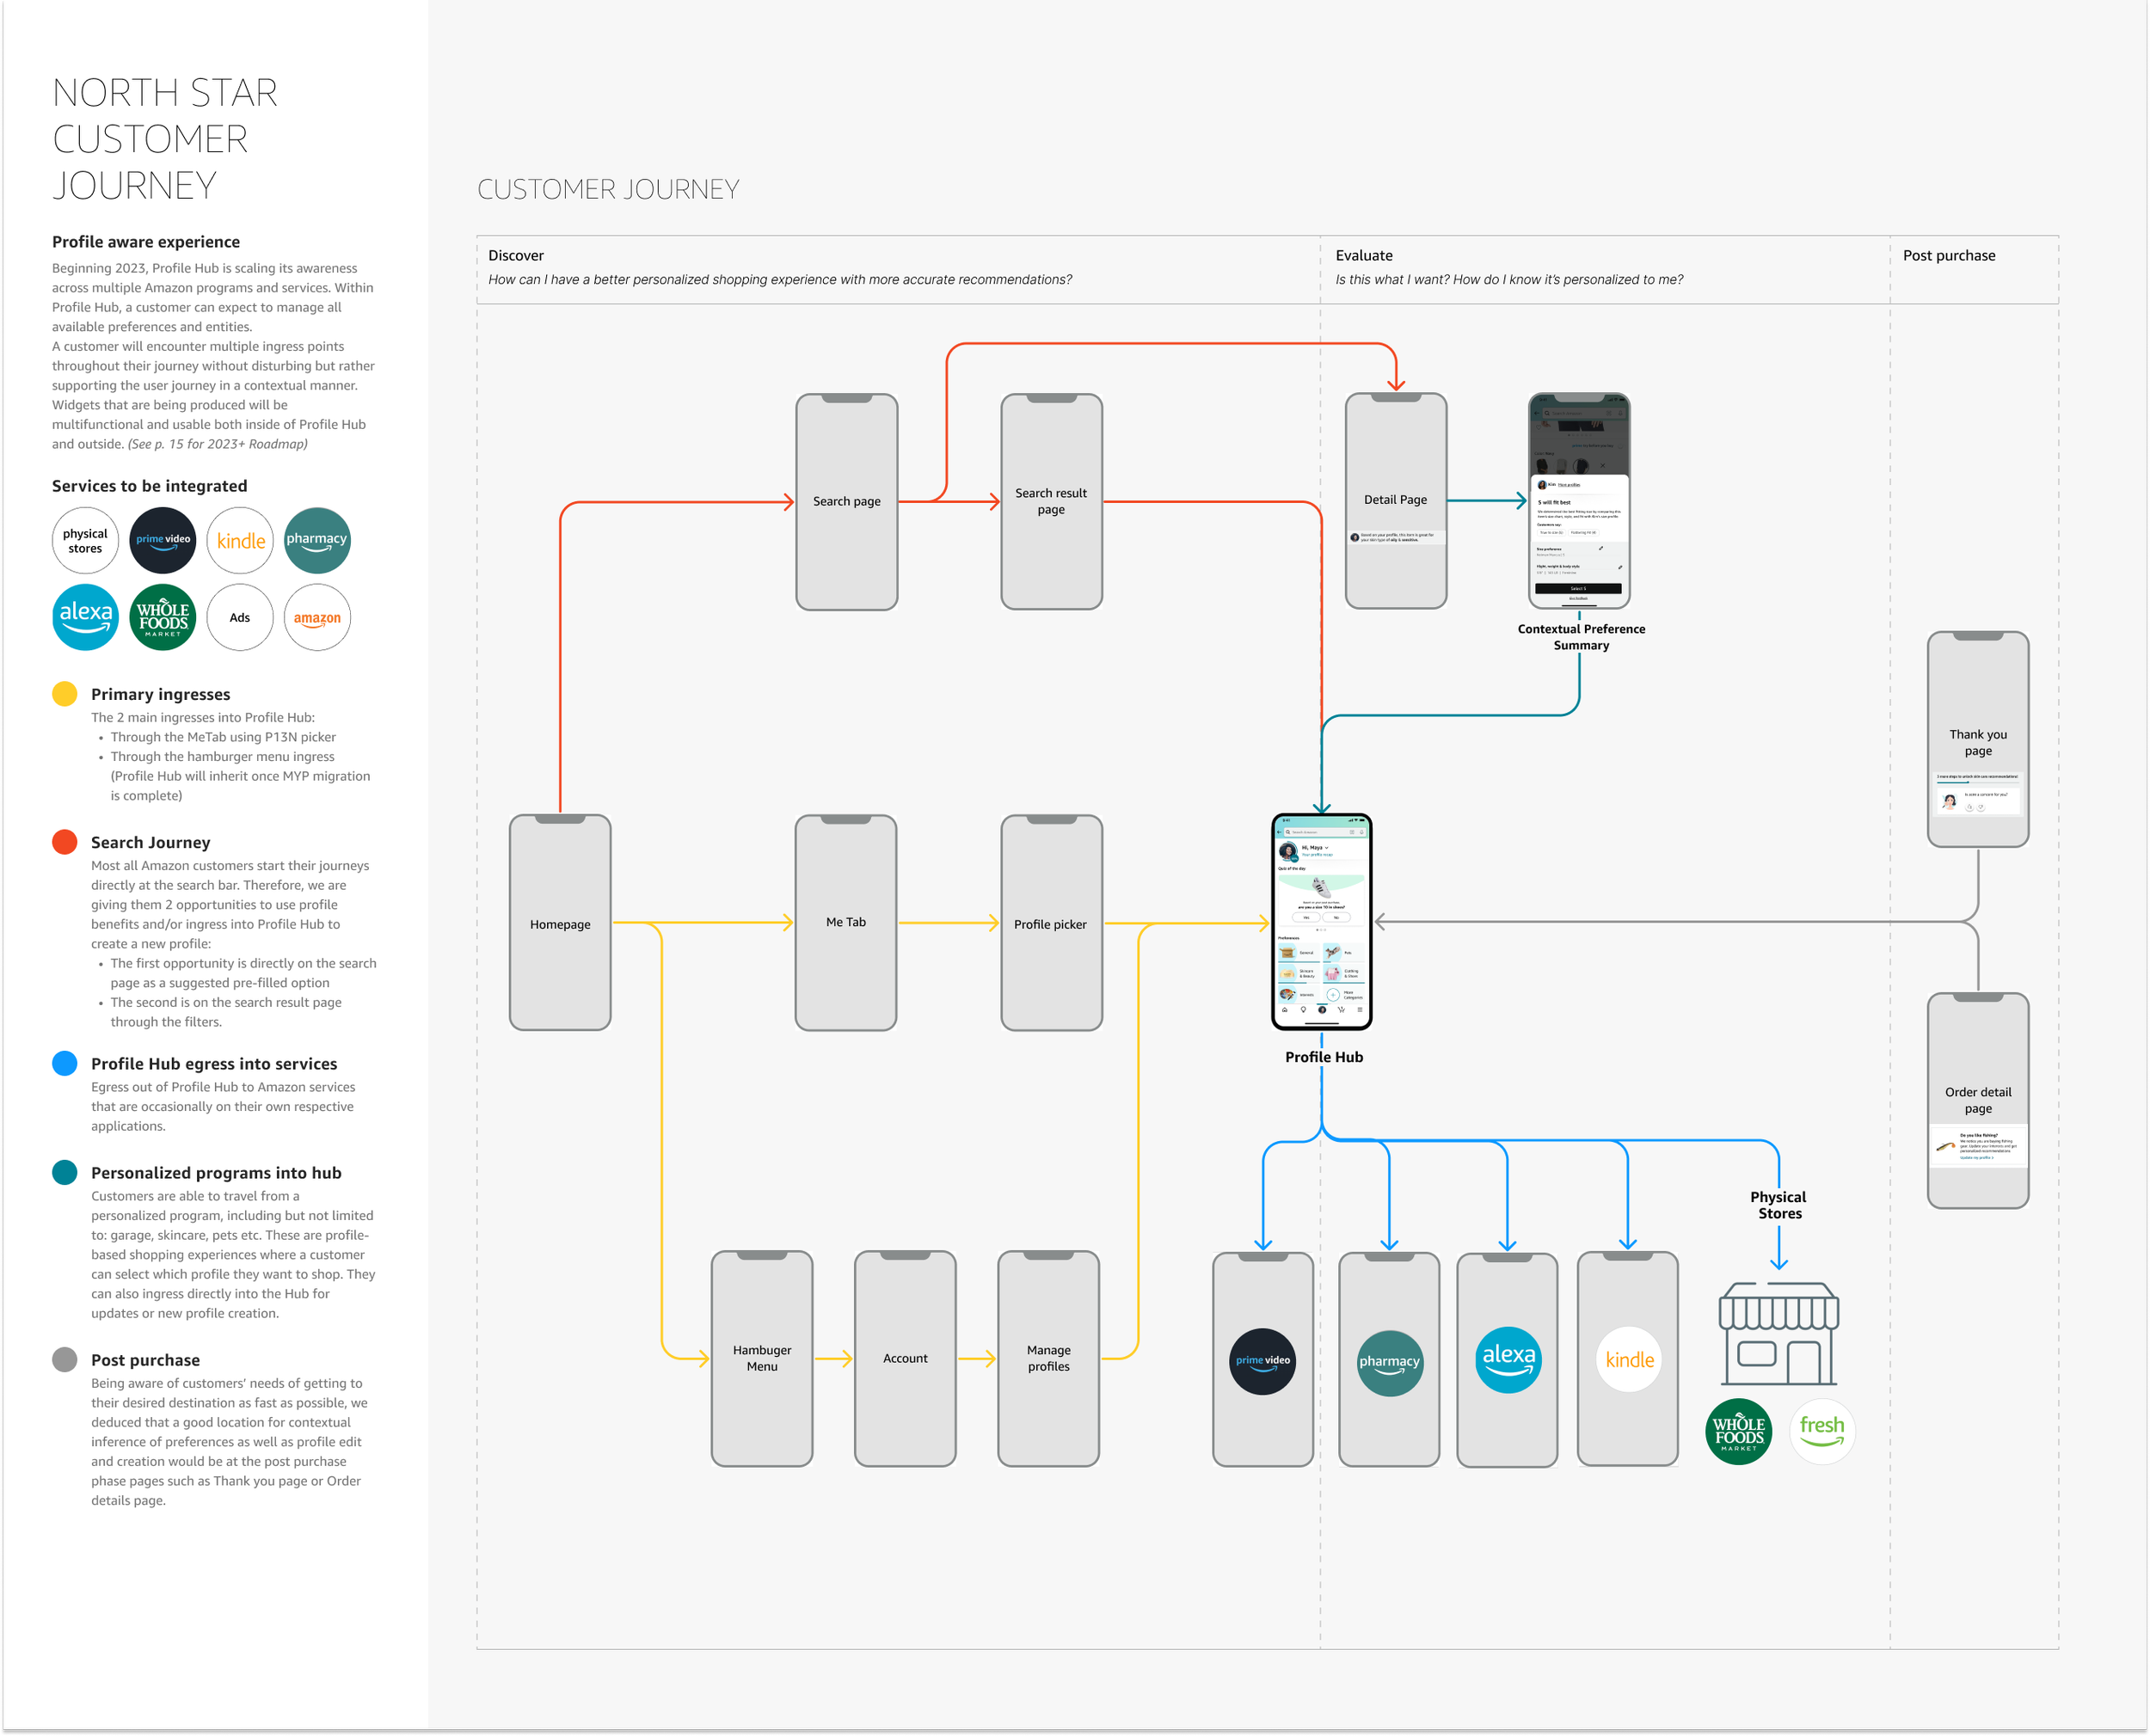Click the Thank you page phone wireframe
The width and height of the screenshot is (2150, 1736).
(x=1977, y=739)
